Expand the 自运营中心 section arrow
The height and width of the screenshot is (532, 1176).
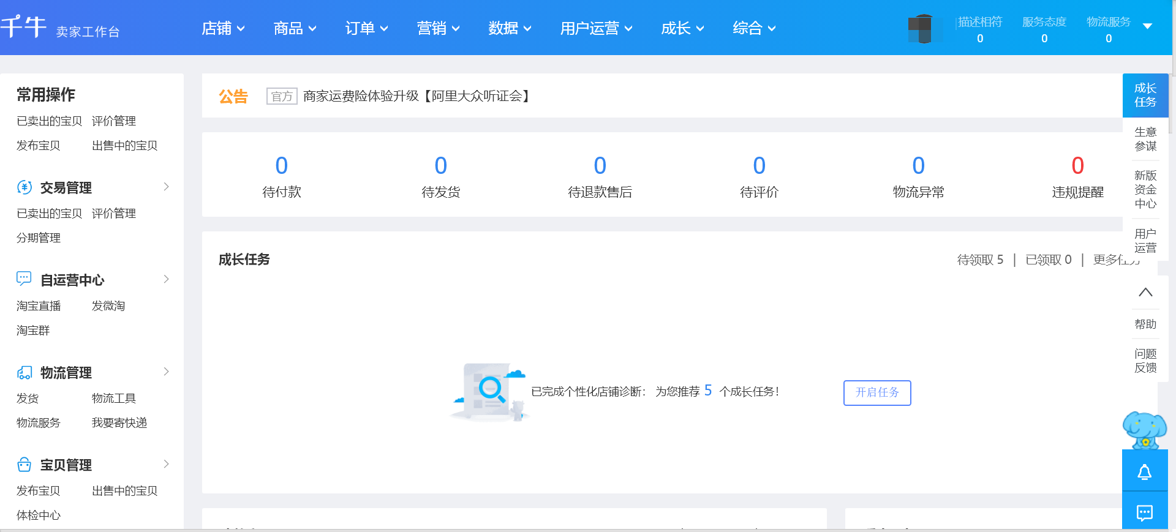click(166, 279)
